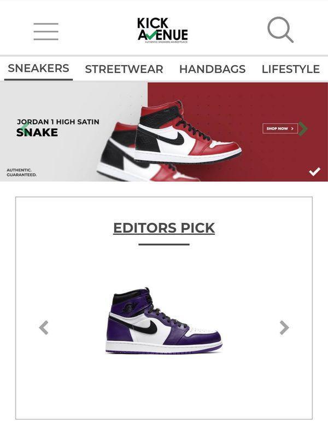Advance banner with green right arrow
The height and width of the screenshot is (438, 328).
(x=303, y=129)
